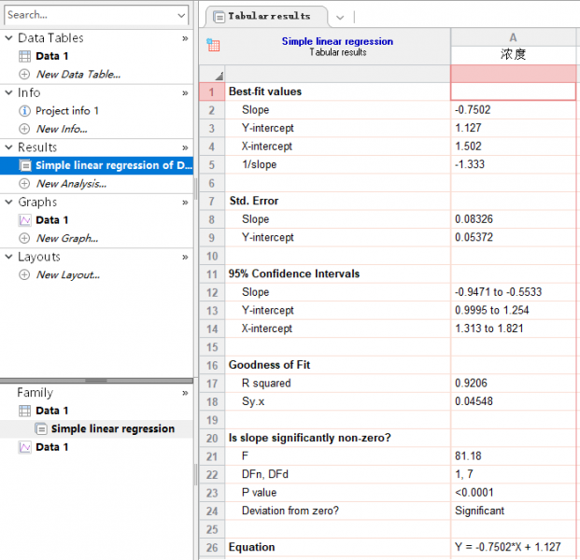
Task: Open the Data Tables double-chevron menu
Action: [x=185, y=38]
